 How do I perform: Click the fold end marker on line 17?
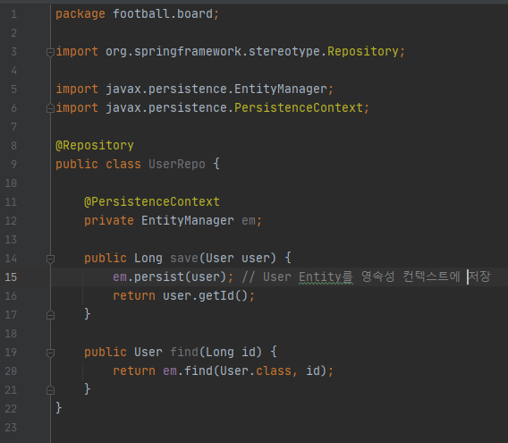tap(50, 315)
